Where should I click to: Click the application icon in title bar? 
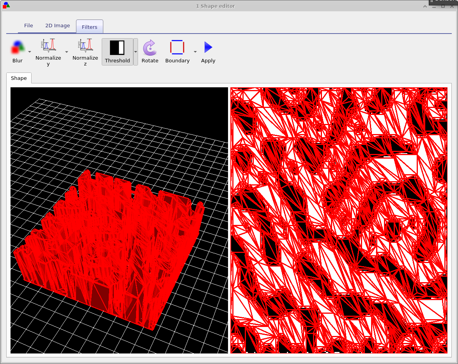pyautogui.click(x=6, y=5)
